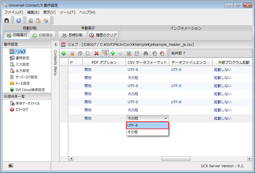Delete the job with red X icon

(x=97, y=53)
